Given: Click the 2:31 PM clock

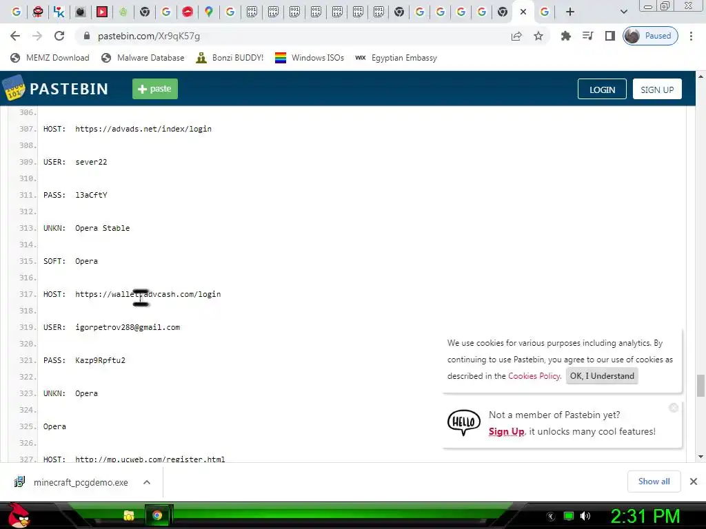Looking at the screenshot, I should pyautogui.click(x=645, y=517).
